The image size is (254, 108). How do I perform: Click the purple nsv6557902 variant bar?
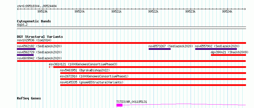tap(216, 49)
